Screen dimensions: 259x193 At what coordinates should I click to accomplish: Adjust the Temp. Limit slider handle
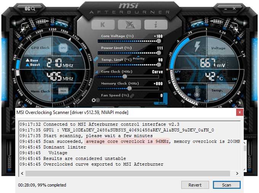pos(159,65)
